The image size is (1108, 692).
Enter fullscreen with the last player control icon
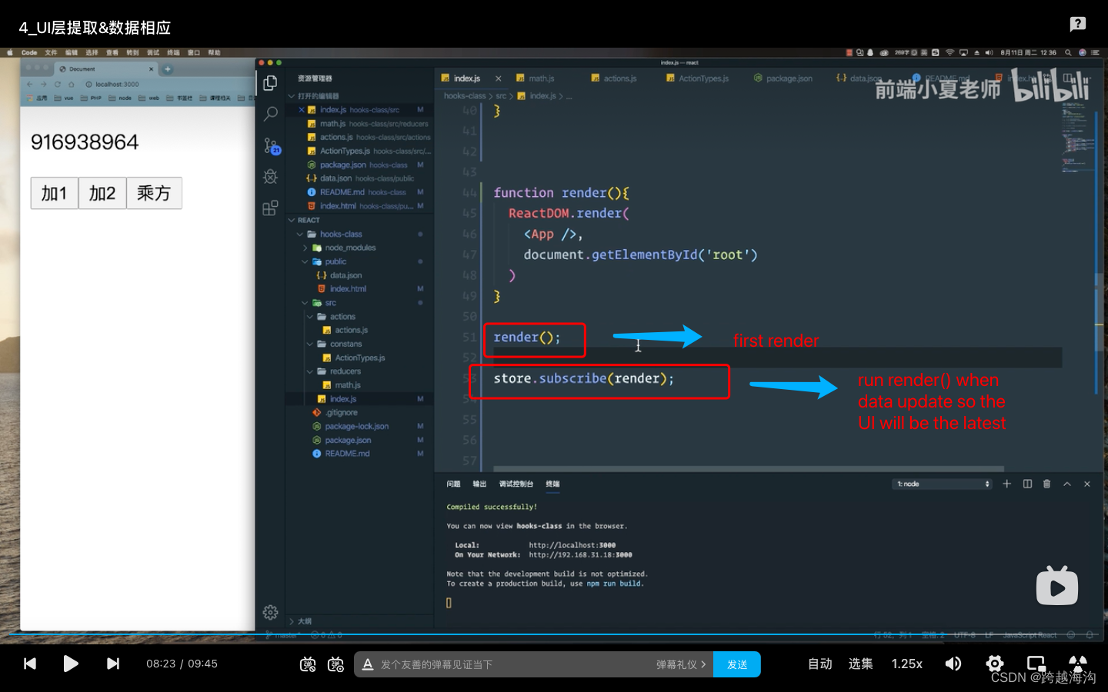click(1078, 664)
